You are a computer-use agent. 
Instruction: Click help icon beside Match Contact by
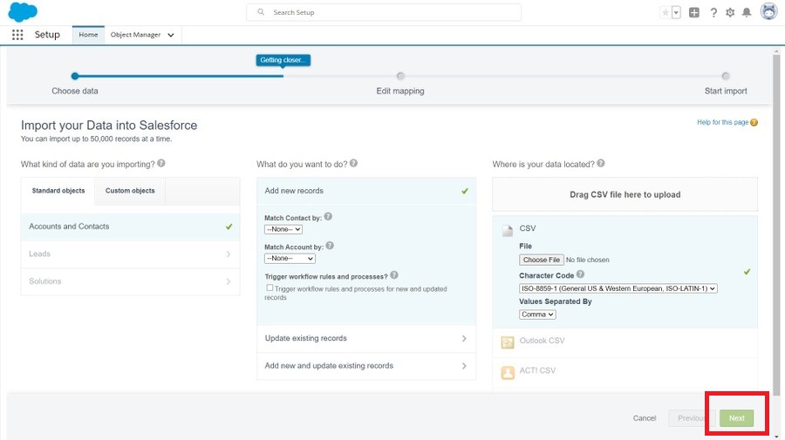tap(328, 216)
